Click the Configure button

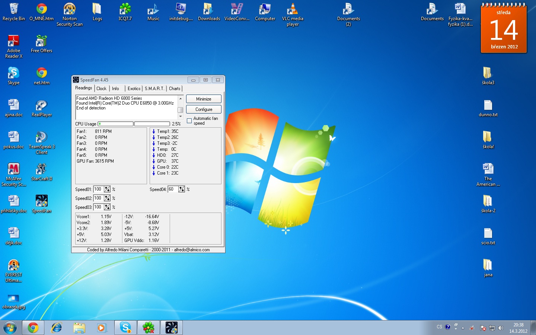pos(204,109)
